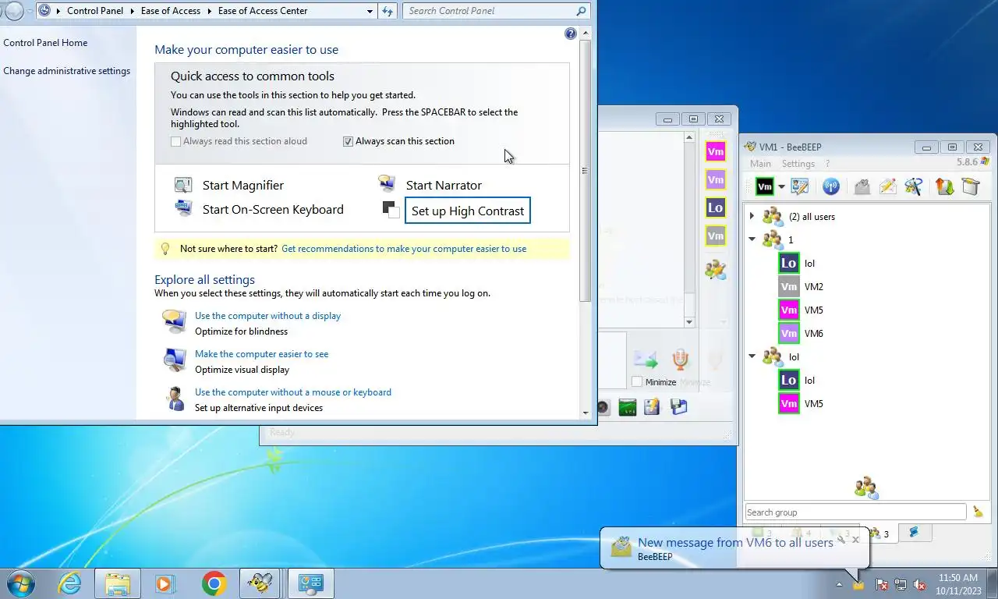Viewport: 998px width, 599px height.
Task: Click the On-Screen Keyboard icon
Action: pyautogui.click(x=183, y=209)
